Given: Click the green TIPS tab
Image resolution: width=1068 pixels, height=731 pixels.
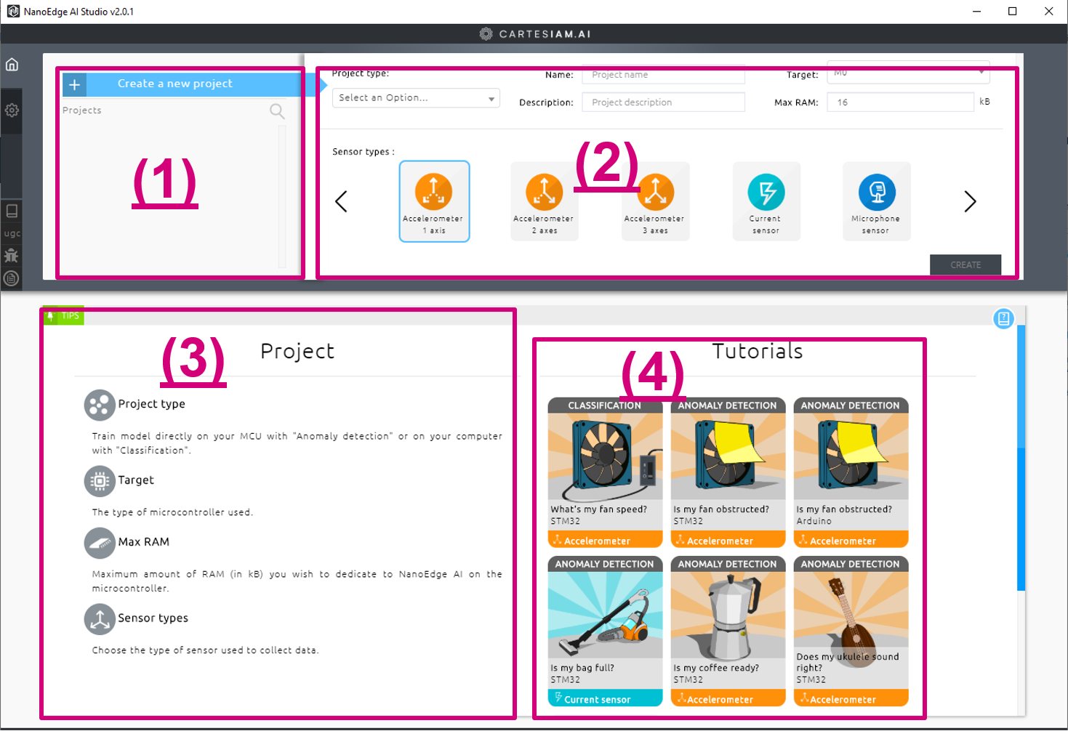Looking at the screenshot, I should tap(63, 315).
